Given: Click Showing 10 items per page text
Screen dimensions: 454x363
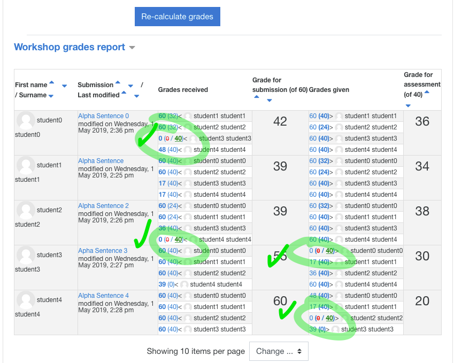Looking at the screenshot, I should [x=196, y=351].
